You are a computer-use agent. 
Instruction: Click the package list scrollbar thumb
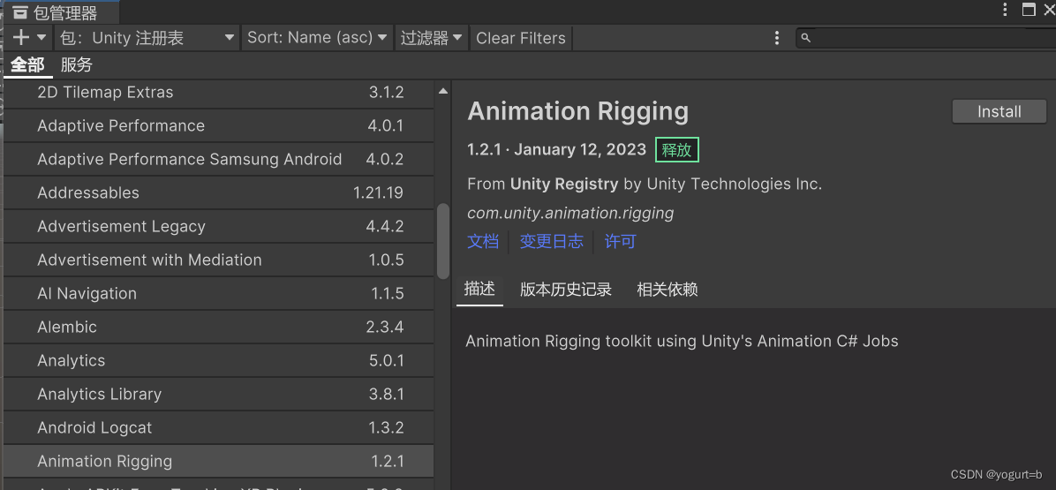tap(442, 241)
